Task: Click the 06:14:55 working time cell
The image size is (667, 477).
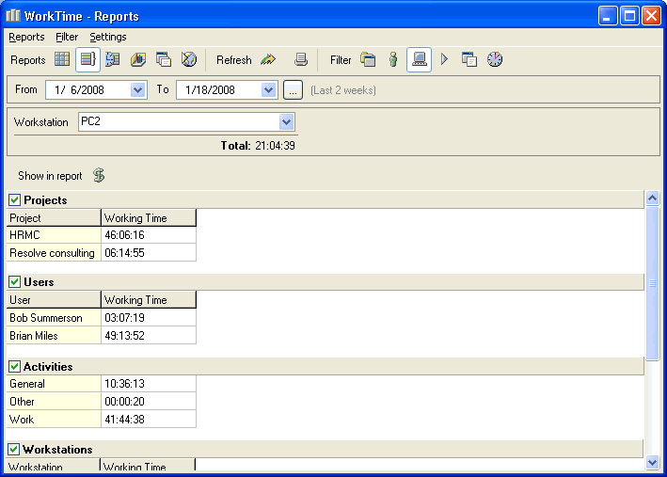Action: point(149,253)
